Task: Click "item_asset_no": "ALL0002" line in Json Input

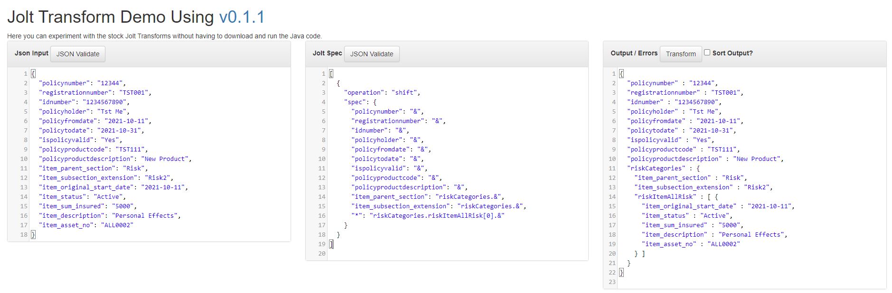Action: click(86, 225)
